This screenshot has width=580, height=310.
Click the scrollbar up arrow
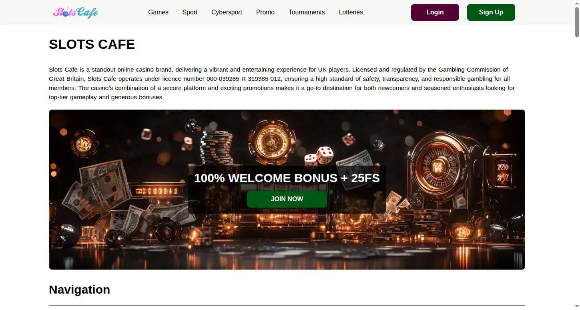[x=576, y=3]
